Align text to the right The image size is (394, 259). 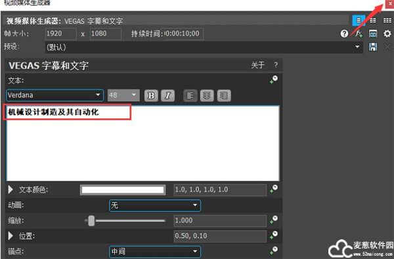(224, 95)
